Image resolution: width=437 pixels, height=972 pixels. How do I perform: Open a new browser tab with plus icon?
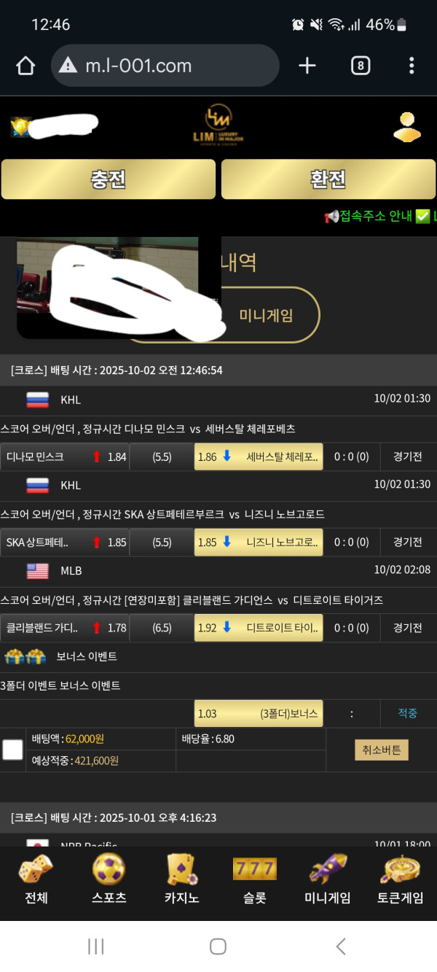tap(307, 66)
